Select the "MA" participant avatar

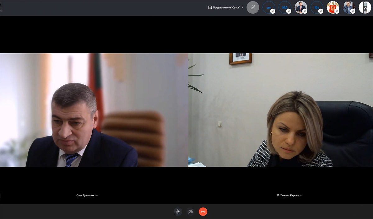[x=284, y=7]
